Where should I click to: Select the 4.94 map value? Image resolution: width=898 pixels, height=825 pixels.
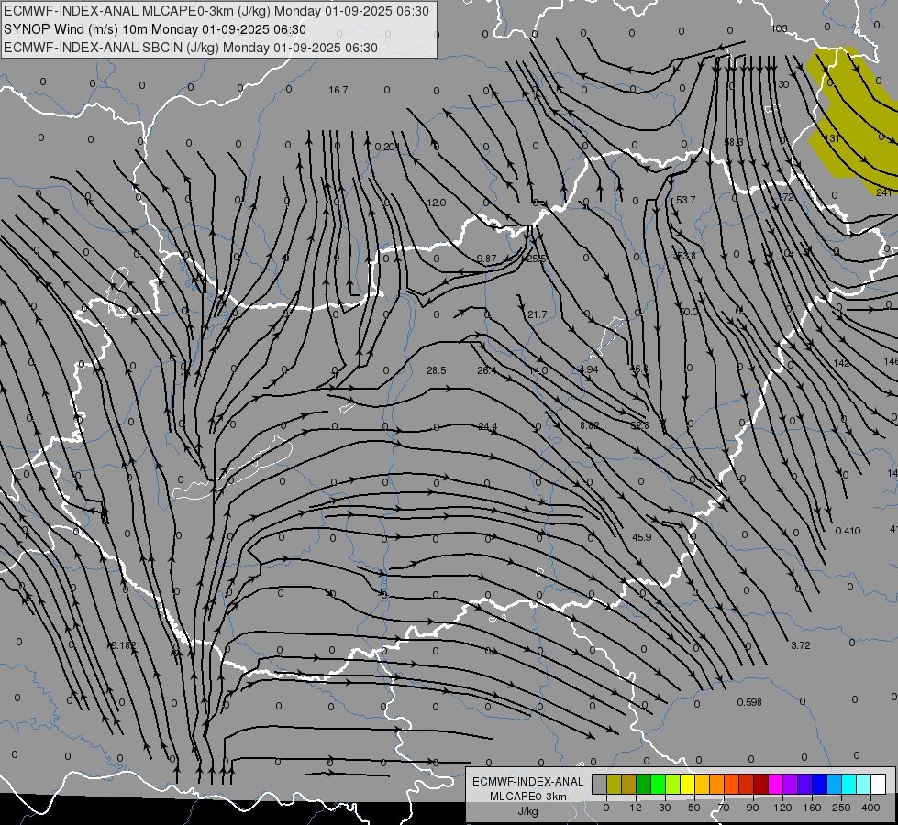(x=588, y=369)
